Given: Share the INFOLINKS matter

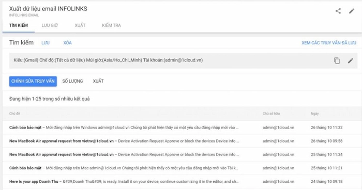Looking at the screenshot, I should [338, 11].
